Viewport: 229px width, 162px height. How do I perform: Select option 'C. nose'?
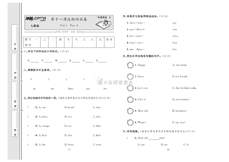(x=97, y=145)
